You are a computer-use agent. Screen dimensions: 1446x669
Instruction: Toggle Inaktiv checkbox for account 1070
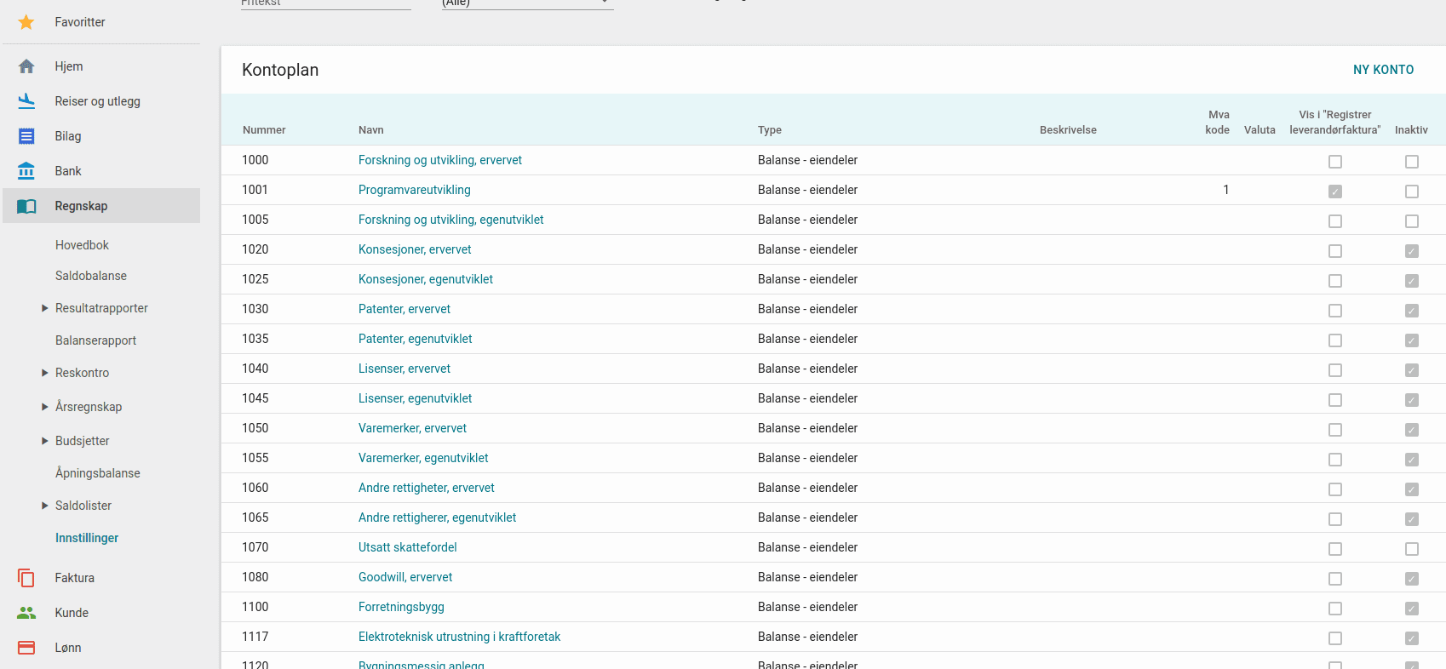tap(1412, 549)
